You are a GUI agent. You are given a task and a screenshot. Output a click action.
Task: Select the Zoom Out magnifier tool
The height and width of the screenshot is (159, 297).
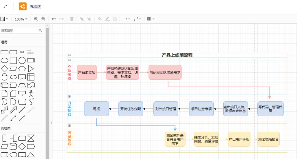pyautogui.click(x=43, y=19)
